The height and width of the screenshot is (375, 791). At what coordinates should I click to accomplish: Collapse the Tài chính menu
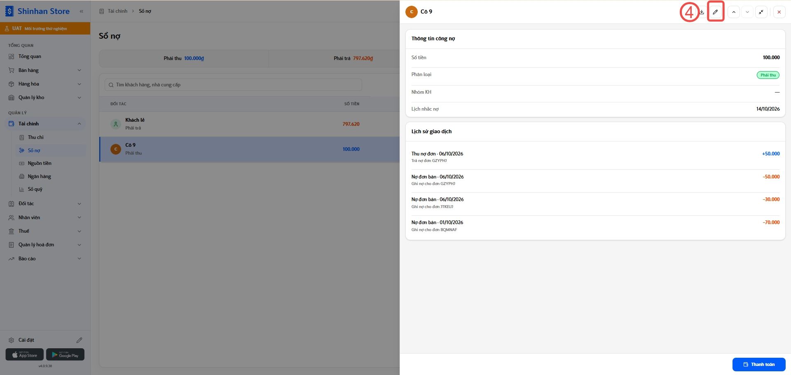click(45, 124)
